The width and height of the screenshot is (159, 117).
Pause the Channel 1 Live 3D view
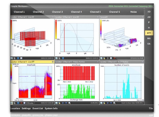18,58
